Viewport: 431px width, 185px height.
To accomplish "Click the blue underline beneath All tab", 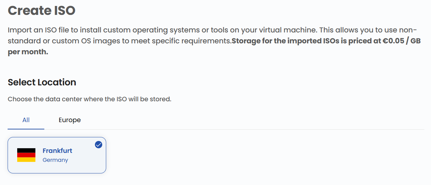I will [x=26, y=129].
